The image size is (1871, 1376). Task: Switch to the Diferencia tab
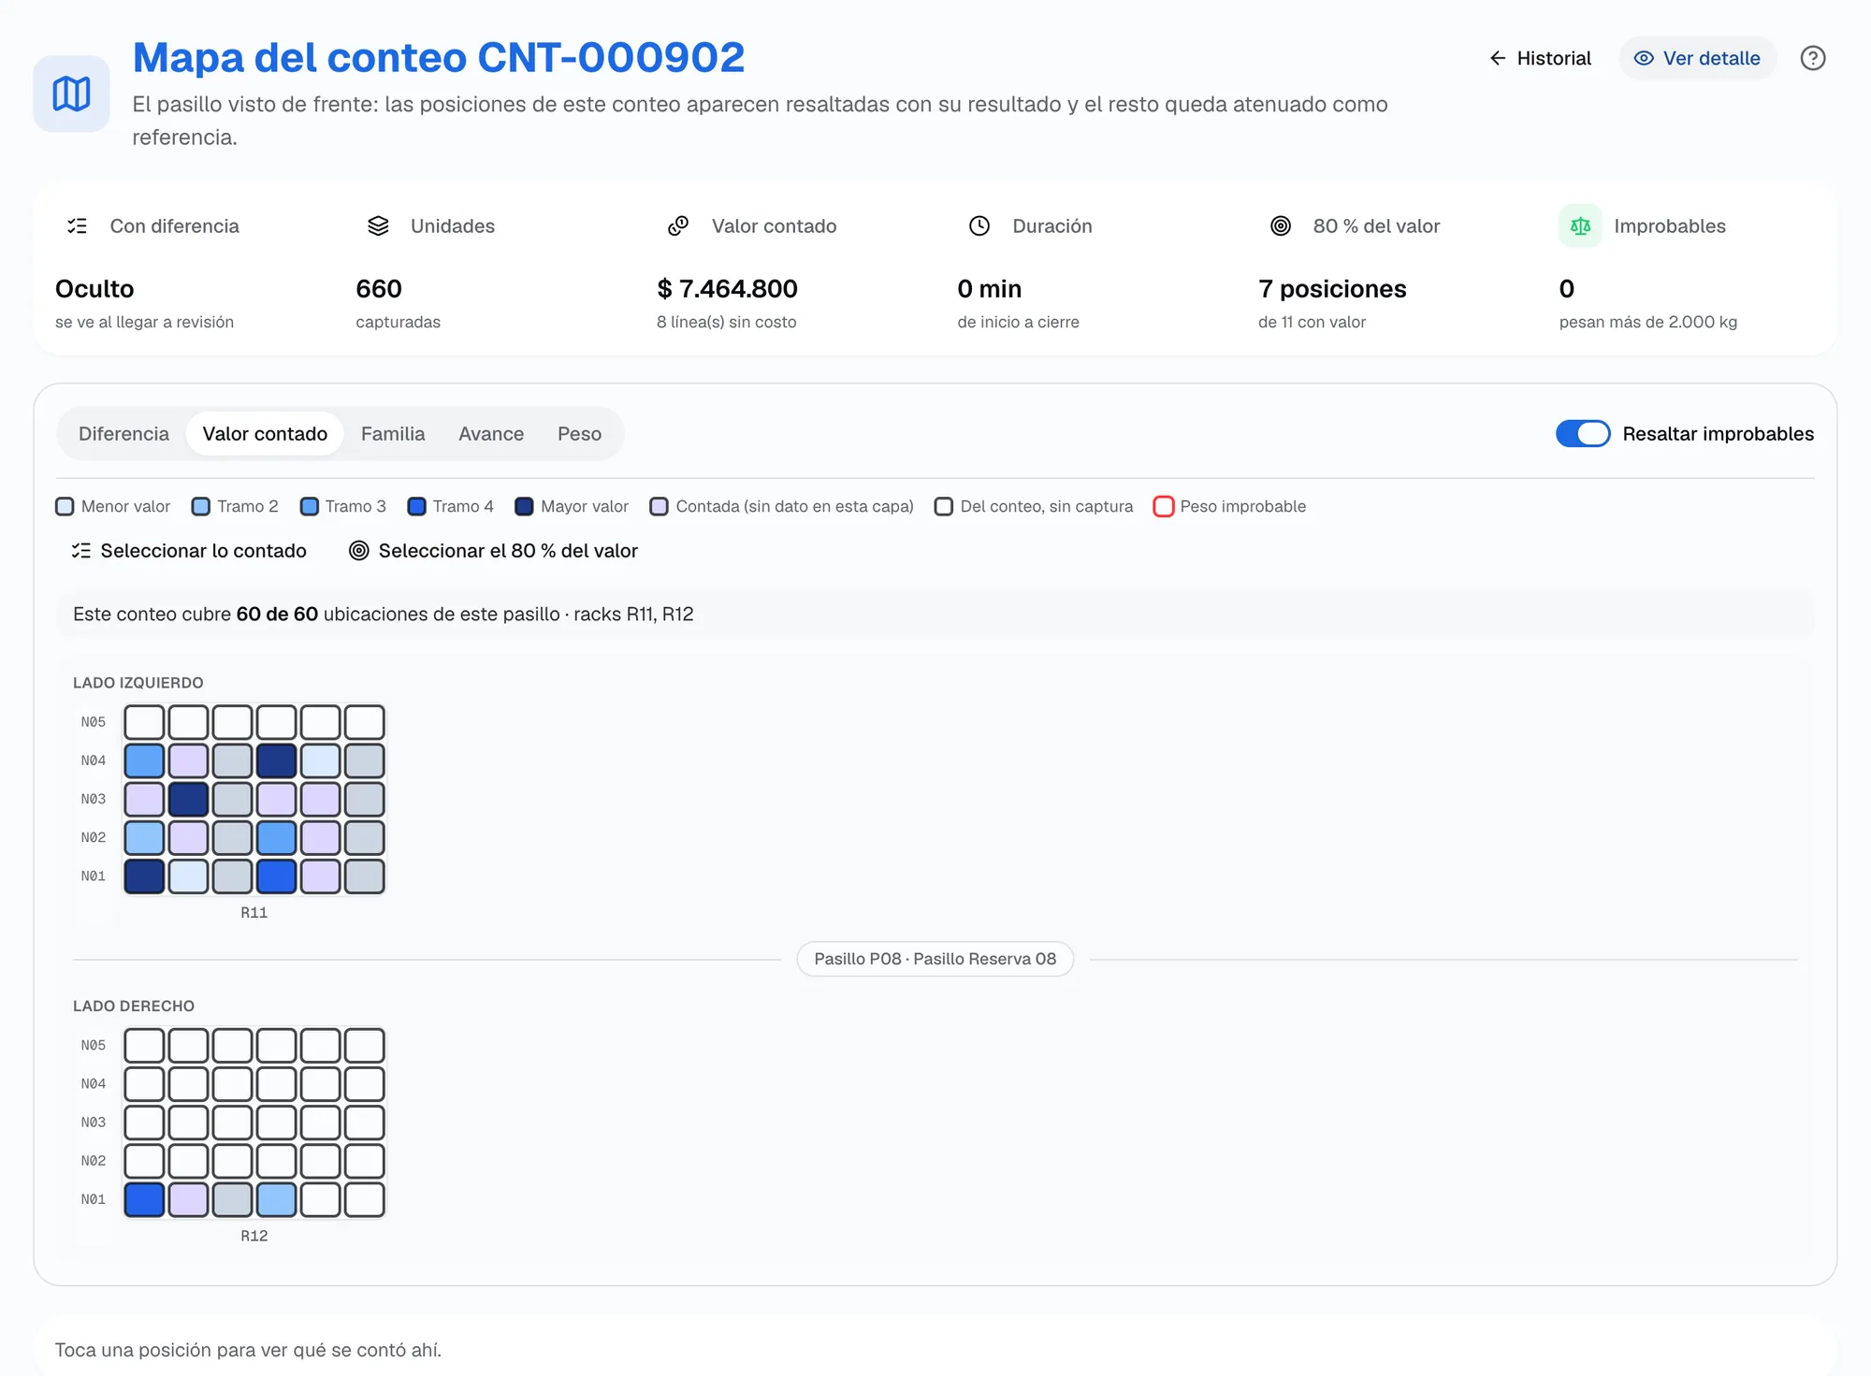click(123, 434)
